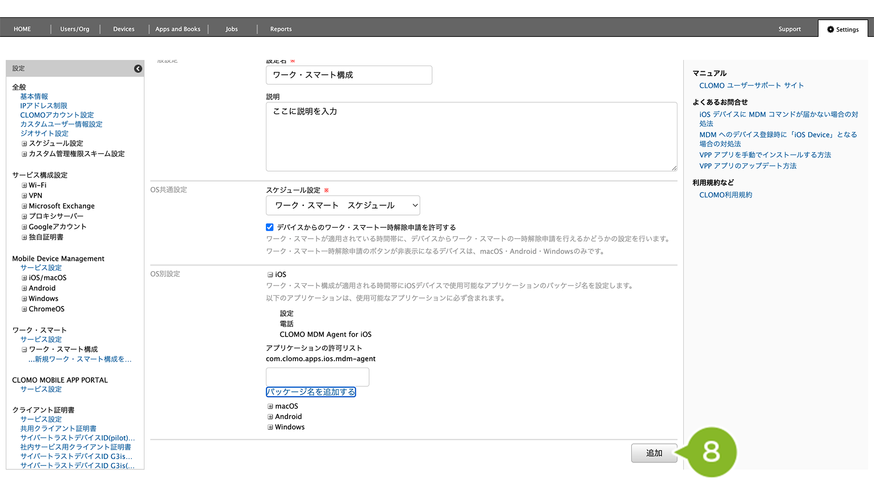Uncheck デバイスからのワーク・スマート一時解除申請を許可する checkbox
Viewport: 874px width, 492px height.
click(x=270, y=227)
